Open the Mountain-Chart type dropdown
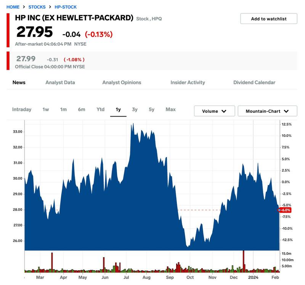Image resolution: width=305 pixels, height=285 pixels. (x=267, y=111)
